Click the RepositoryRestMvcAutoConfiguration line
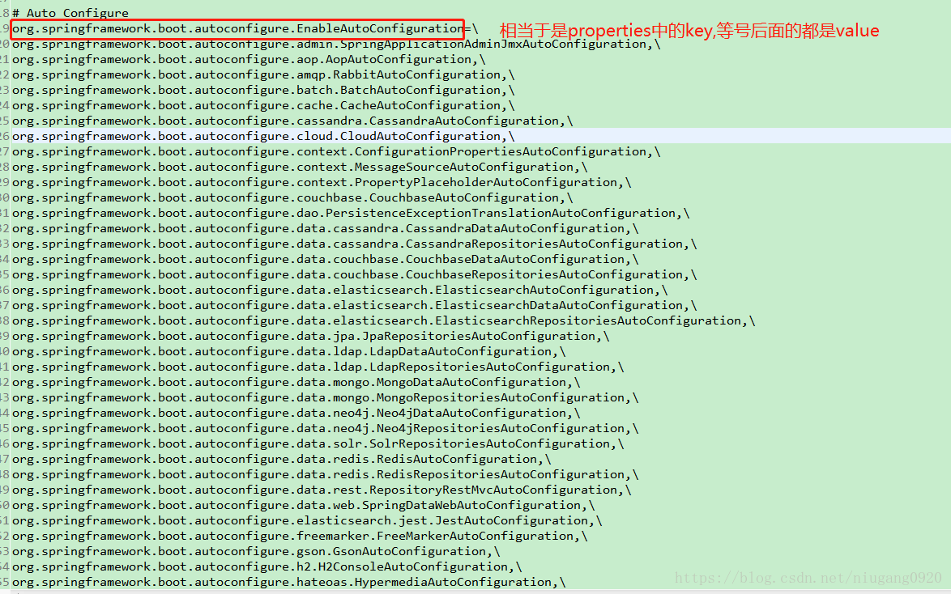 click(322, 490)
